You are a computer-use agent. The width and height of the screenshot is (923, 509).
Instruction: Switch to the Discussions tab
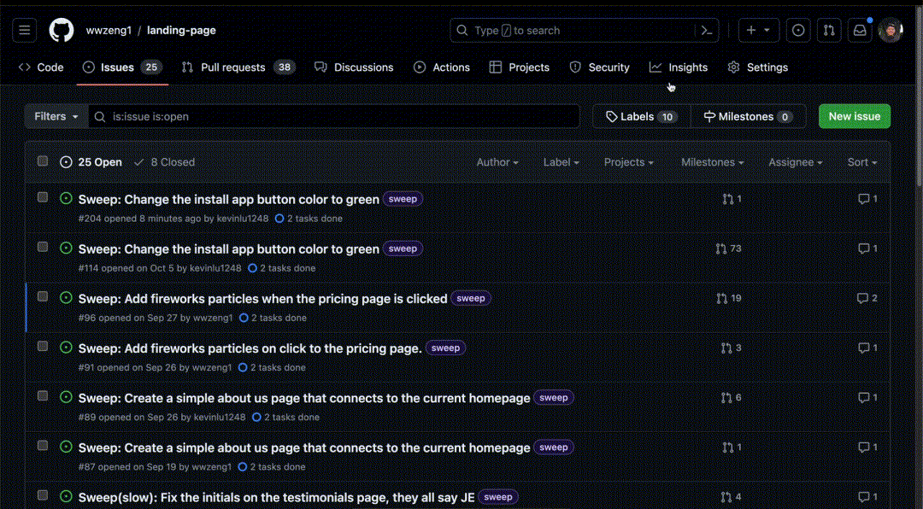pyautogui.click(x=354, y=67)
